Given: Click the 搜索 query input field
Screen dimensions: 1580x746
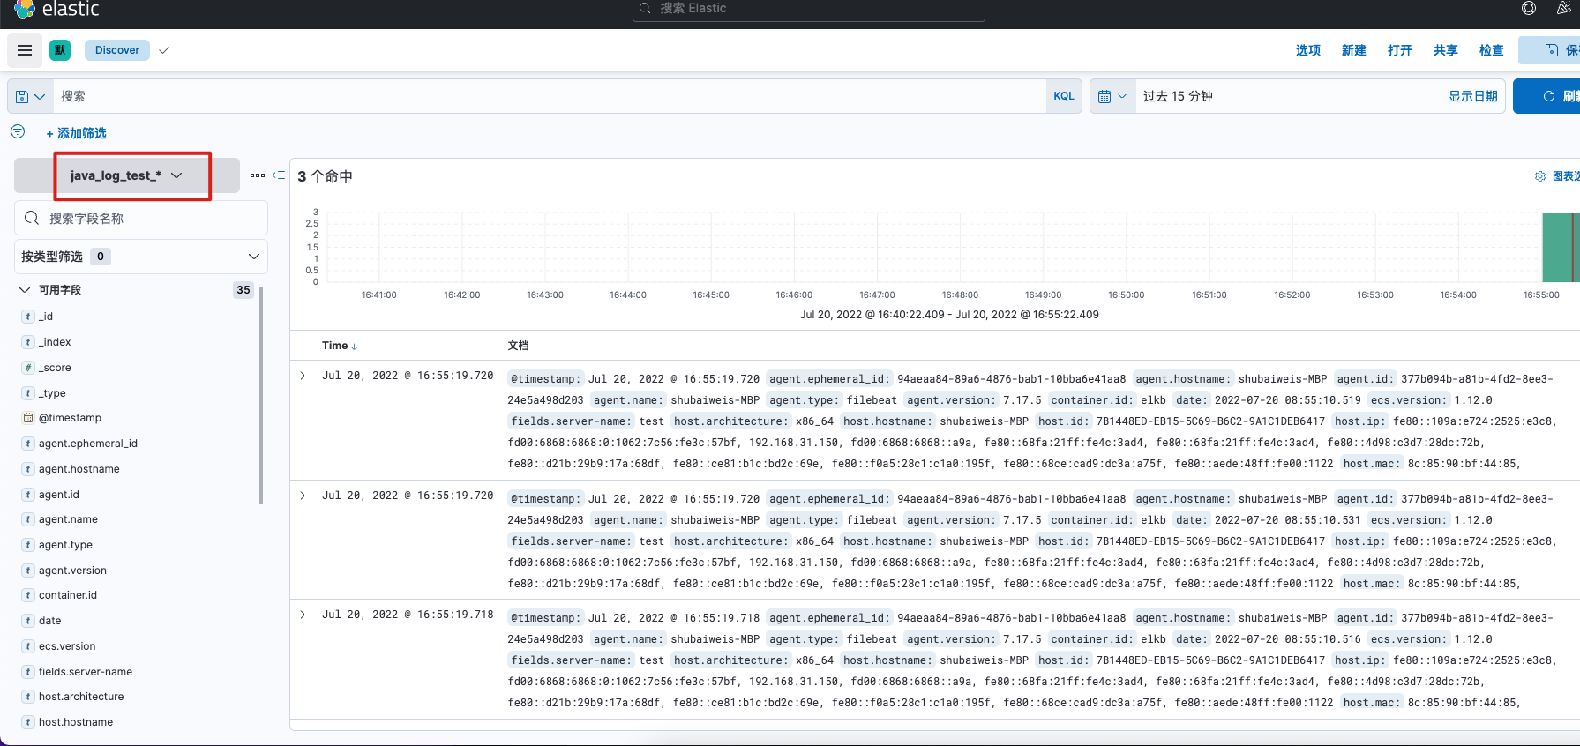Looking at the screenshot, I should [x=550, y=96].
